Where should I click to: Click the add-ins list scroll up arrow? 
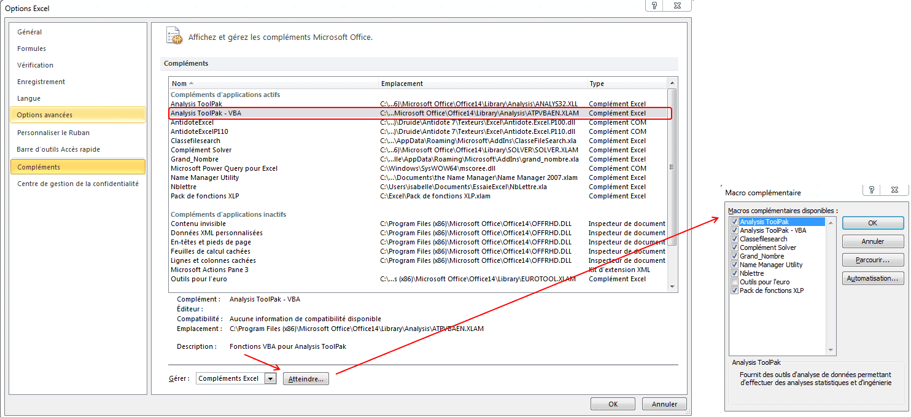click(672, 83)
